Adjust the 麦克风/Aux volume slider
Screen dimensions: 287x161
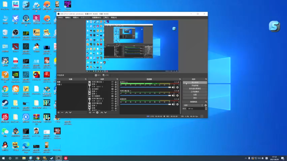pos(146,87)
